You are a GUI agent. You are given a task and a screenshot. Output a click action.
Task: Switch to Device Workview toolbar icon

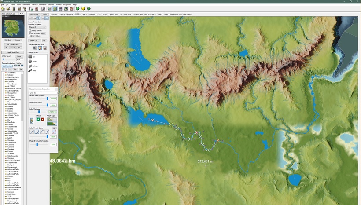(x=49, y=9)
